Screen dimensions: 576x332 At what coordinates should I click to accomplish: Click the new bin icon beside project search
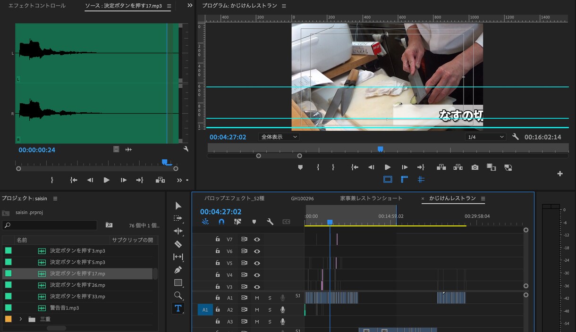coord(109,225)
